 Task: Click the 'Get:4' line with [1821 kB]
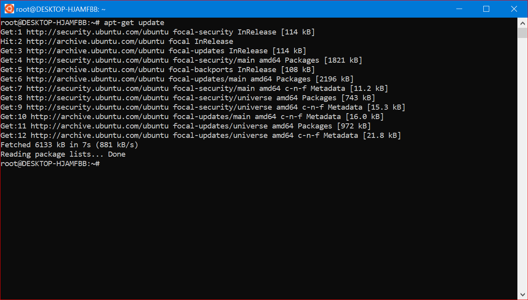click(x=181, y=60)
